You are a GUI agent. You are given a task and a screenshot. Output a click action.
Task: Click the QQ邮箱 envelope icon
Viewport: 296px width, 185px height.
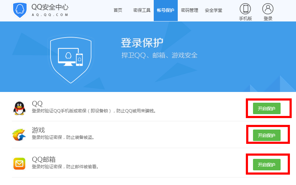(19, 164)
